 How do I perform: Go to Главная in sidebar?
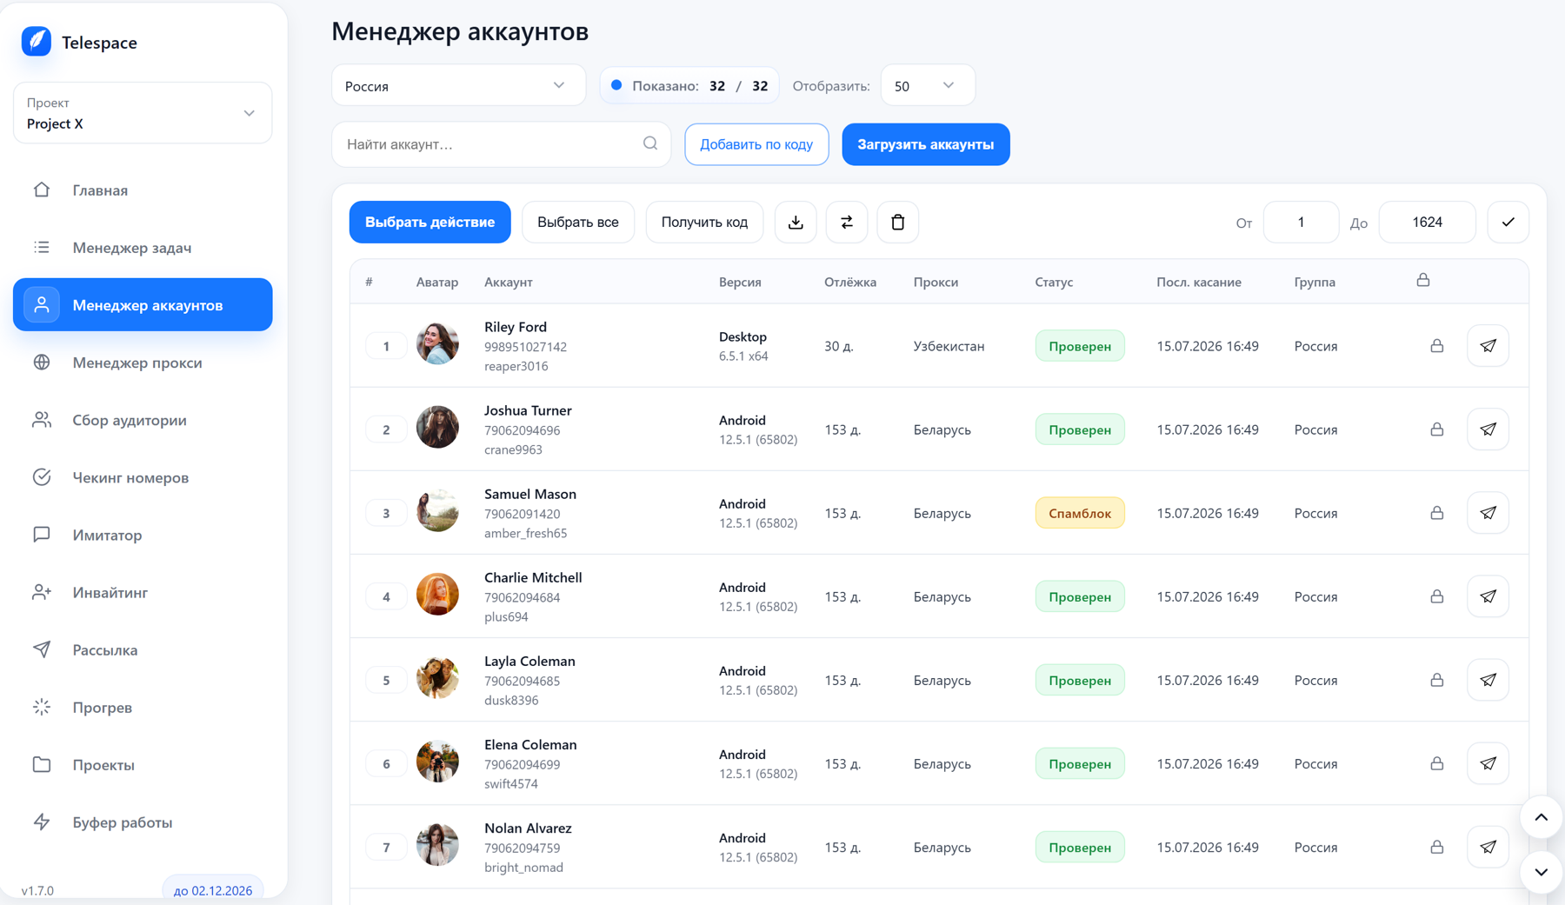point(143,190)
